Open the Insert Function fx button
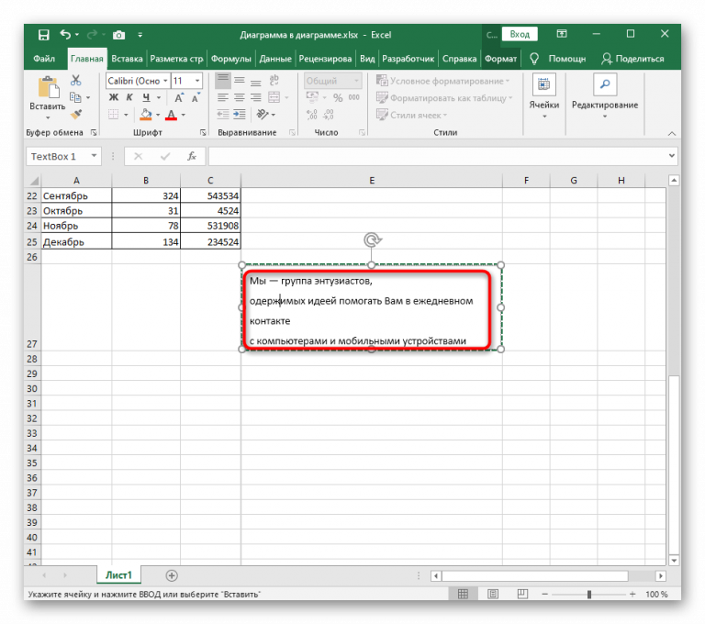This screenshot has height=624, width=705. coord(191,157)
